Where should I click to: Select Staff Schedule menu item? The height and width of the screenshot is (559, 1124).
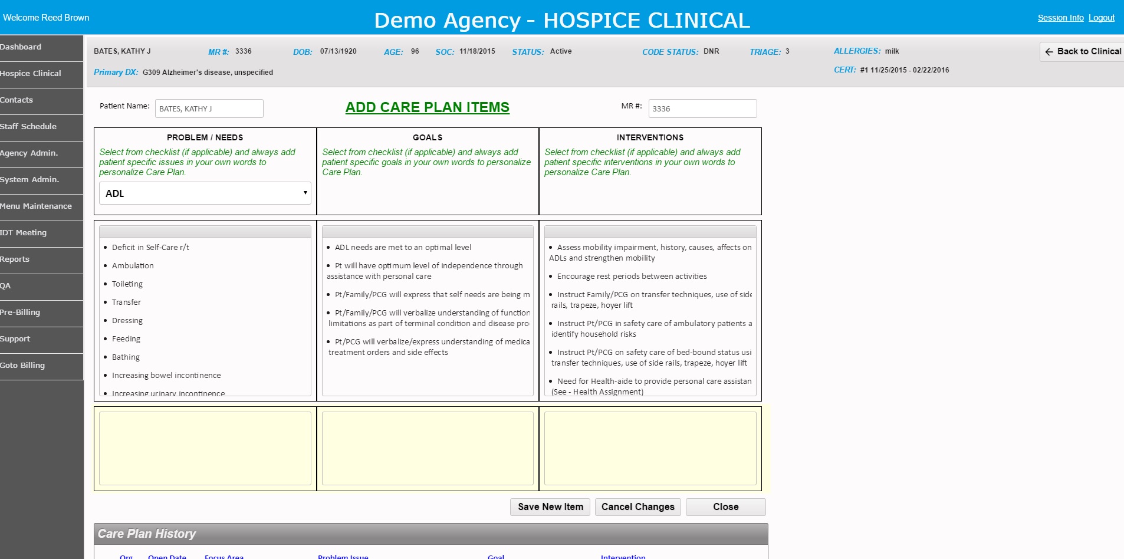[41, 127]
